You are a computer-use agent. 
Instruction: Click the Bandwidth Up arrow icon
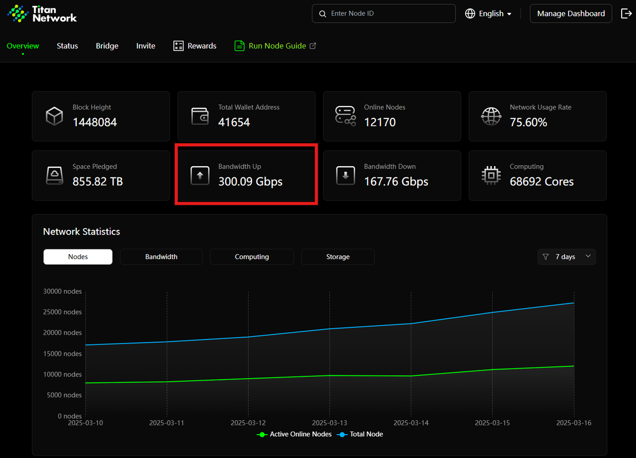click(x=200, y=176)
